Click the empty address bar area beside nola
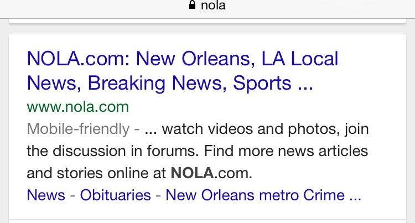415x223 pixels. click(318, 7)
